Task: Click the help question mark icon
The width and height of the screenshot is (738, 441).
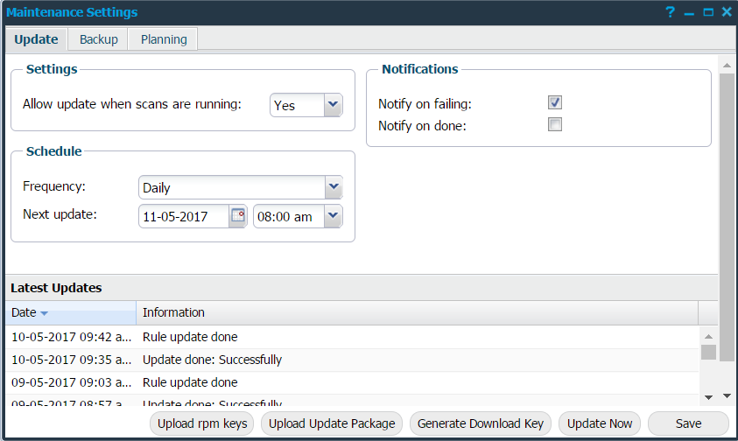Action: pyautogui.click(x=670, y=12)
